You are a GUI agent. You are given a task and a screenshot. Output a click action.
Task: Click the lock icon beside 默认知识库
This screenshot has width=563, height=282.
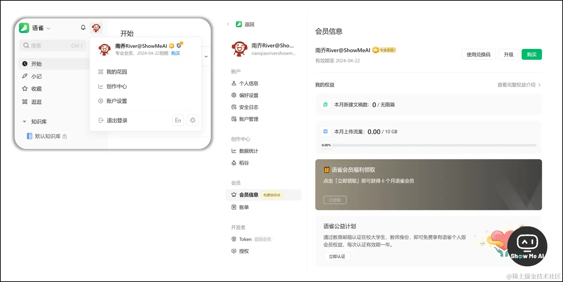point(65,136)
